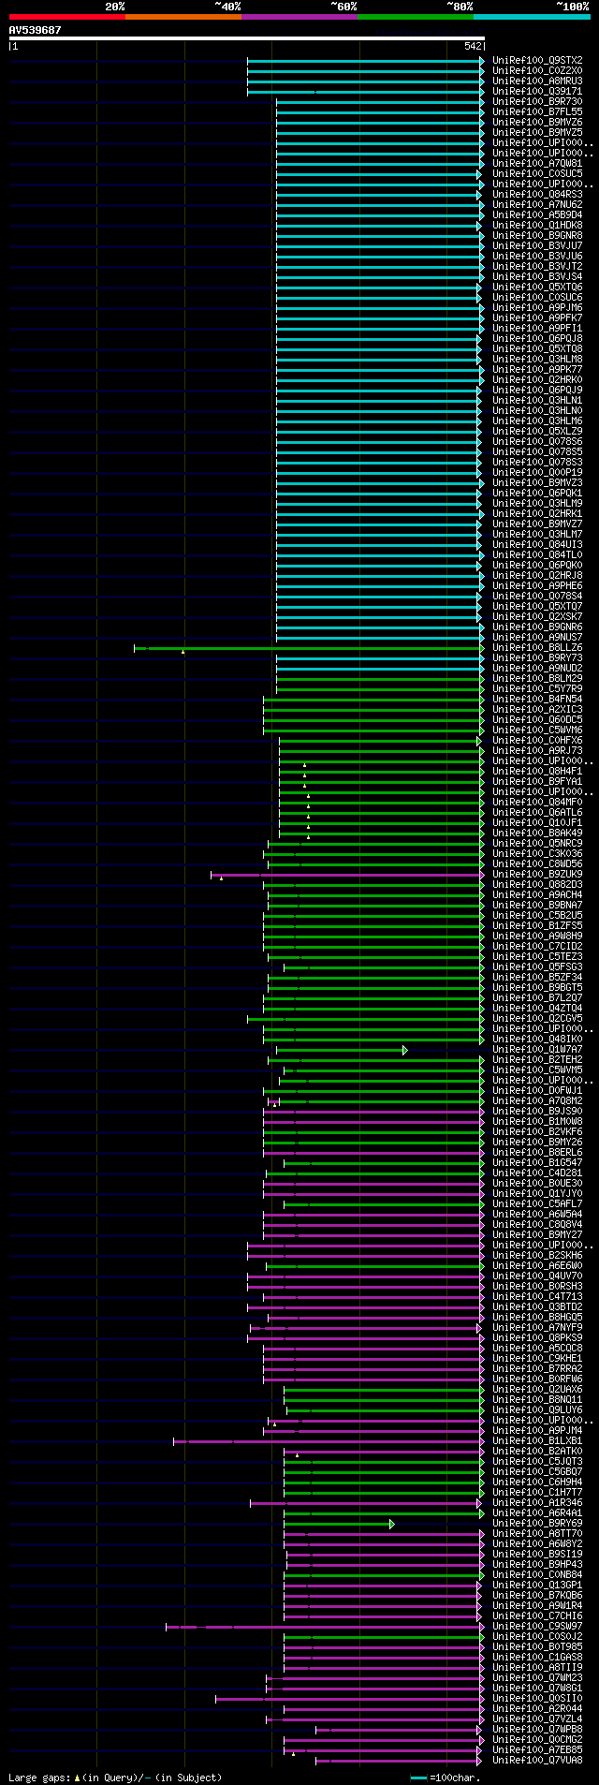The width and height of the screenshot is (599, 1785).
Task: Select hit label UniRef100_Q0SII0
Action: pos(537,1699)
